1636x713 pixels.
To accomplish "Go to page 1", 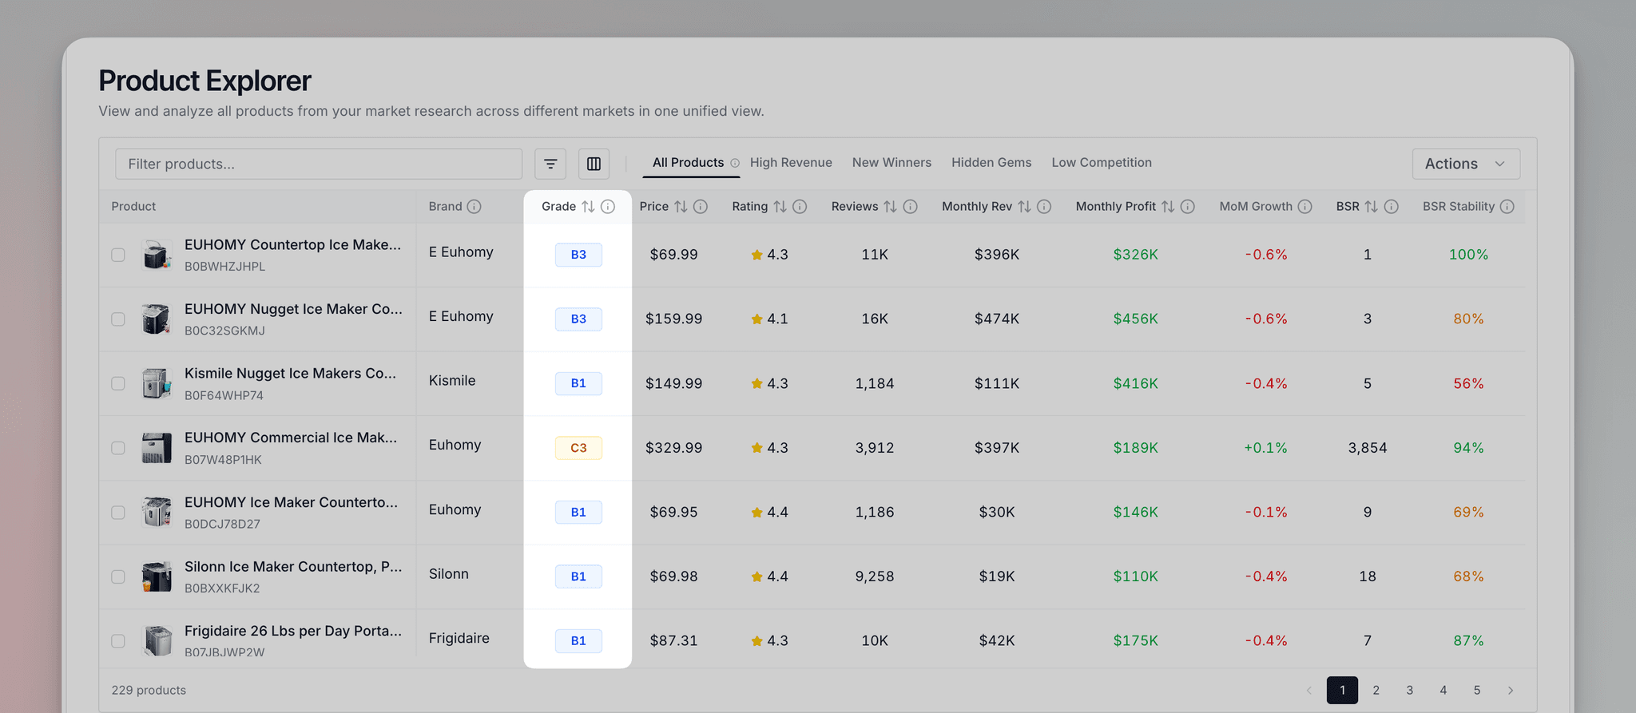I will coord(1342,691).
